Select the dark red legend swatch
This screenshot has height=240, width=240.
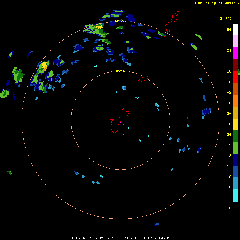pos(235,65)
